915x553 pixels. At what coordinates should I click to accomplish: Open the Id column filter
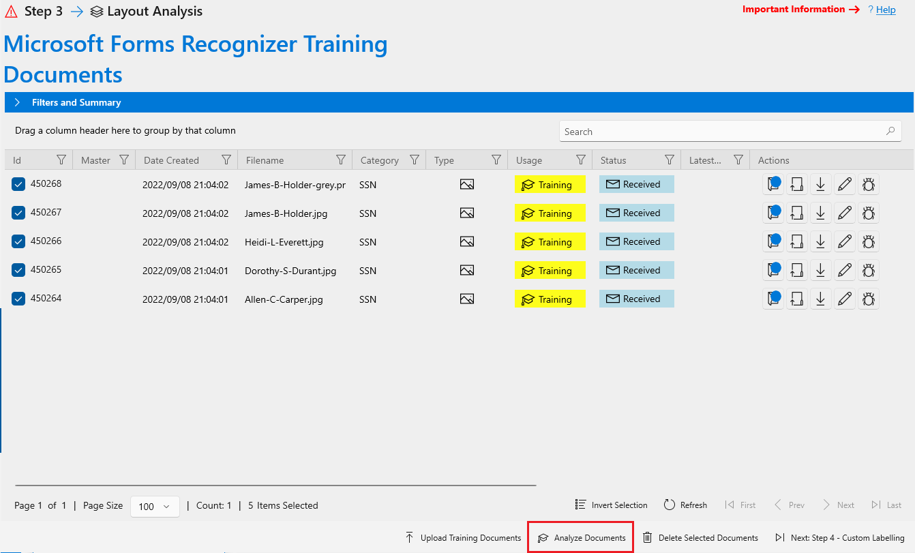pos(61,160)
